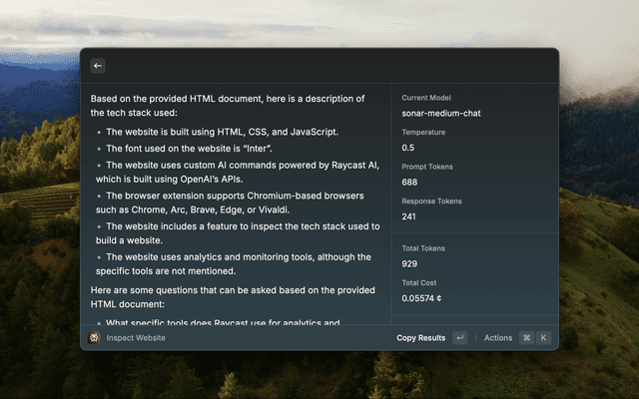This screenshot has height=399, width=639.
Task: Click the bullet about analytics and monitoring tools
Action: (236, 263)
